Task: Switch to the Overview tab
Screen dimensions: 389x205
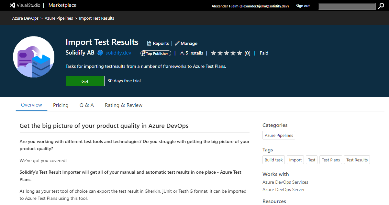Action: coord(31,105)
